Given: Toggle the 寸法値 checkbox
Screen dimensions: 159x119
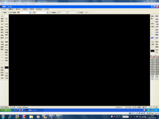Looking at the screenshot, I should coord(78,13).
